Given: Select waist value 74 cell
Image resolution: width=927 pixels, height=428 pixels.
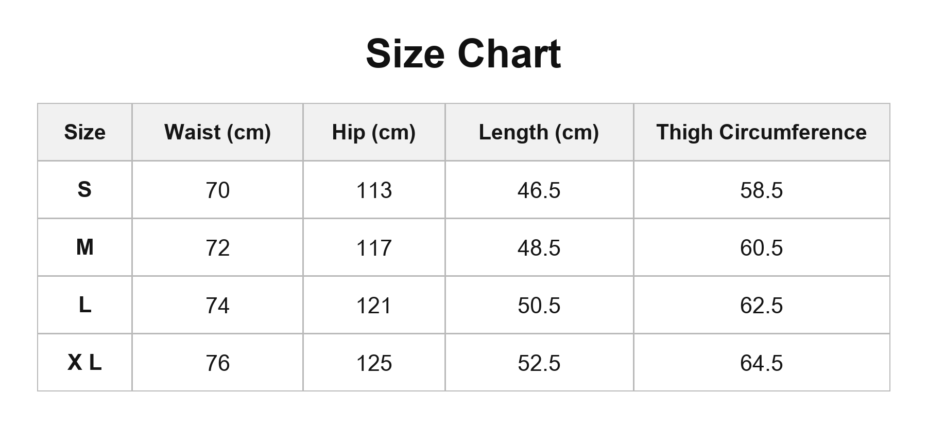Looking at the screenshot, I should point(217,305).
